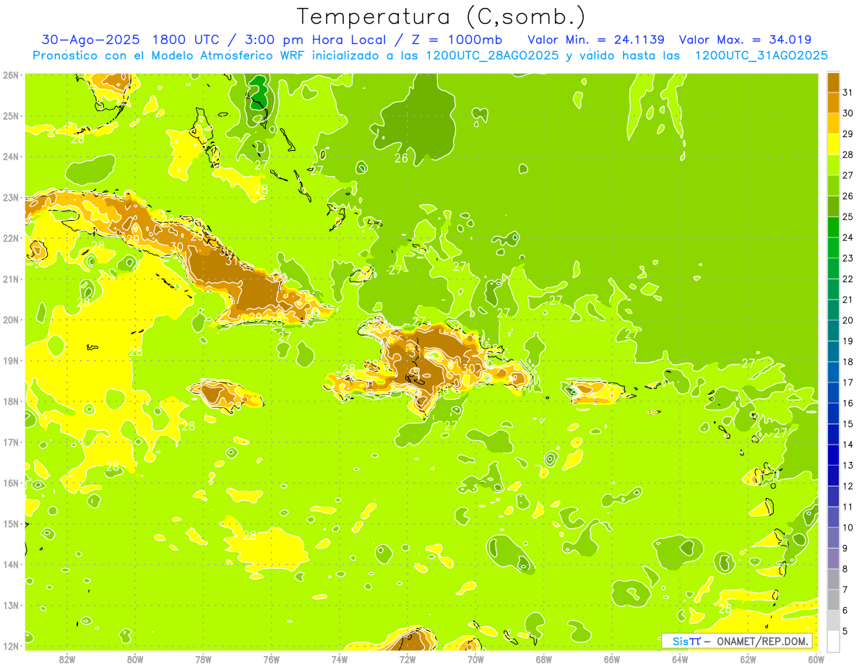Click the "70W" longitude axis label
The image size is (867, 669).
coord(475,659)
